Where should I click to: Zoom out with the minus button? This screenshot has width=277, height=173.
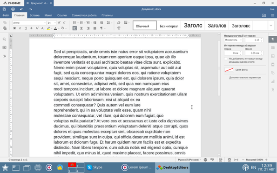pos(243,160)
